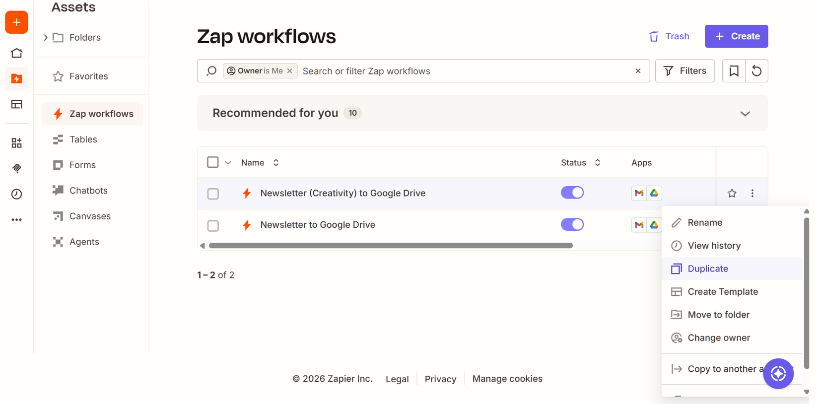This screenshot has width=819, height=404.
Task: Select the Zaps lightning icon in left rail
Action: pyautogui.click(x=16, y=78)
